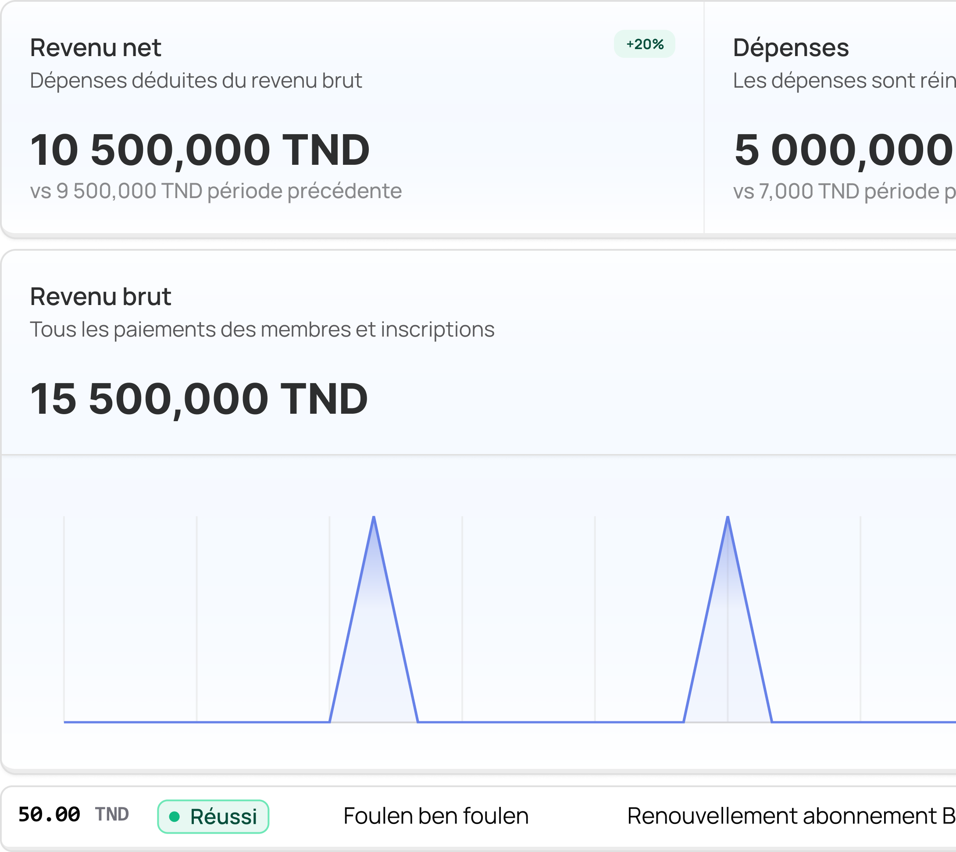Click the +20% growth badge
Viewport: 956px width, 852px height.
[644, 44]
